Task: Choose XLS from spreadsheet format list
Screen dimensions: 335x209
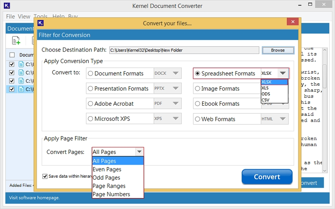Action: pos(274,88)
